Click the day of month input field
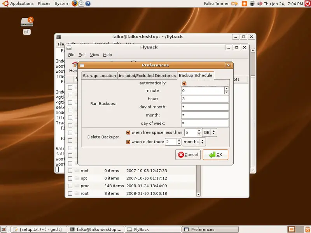 (205, 107)
